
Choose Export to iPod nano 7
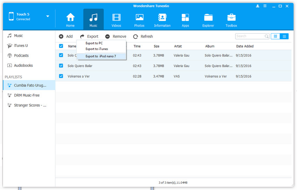[x=101, y=56]
